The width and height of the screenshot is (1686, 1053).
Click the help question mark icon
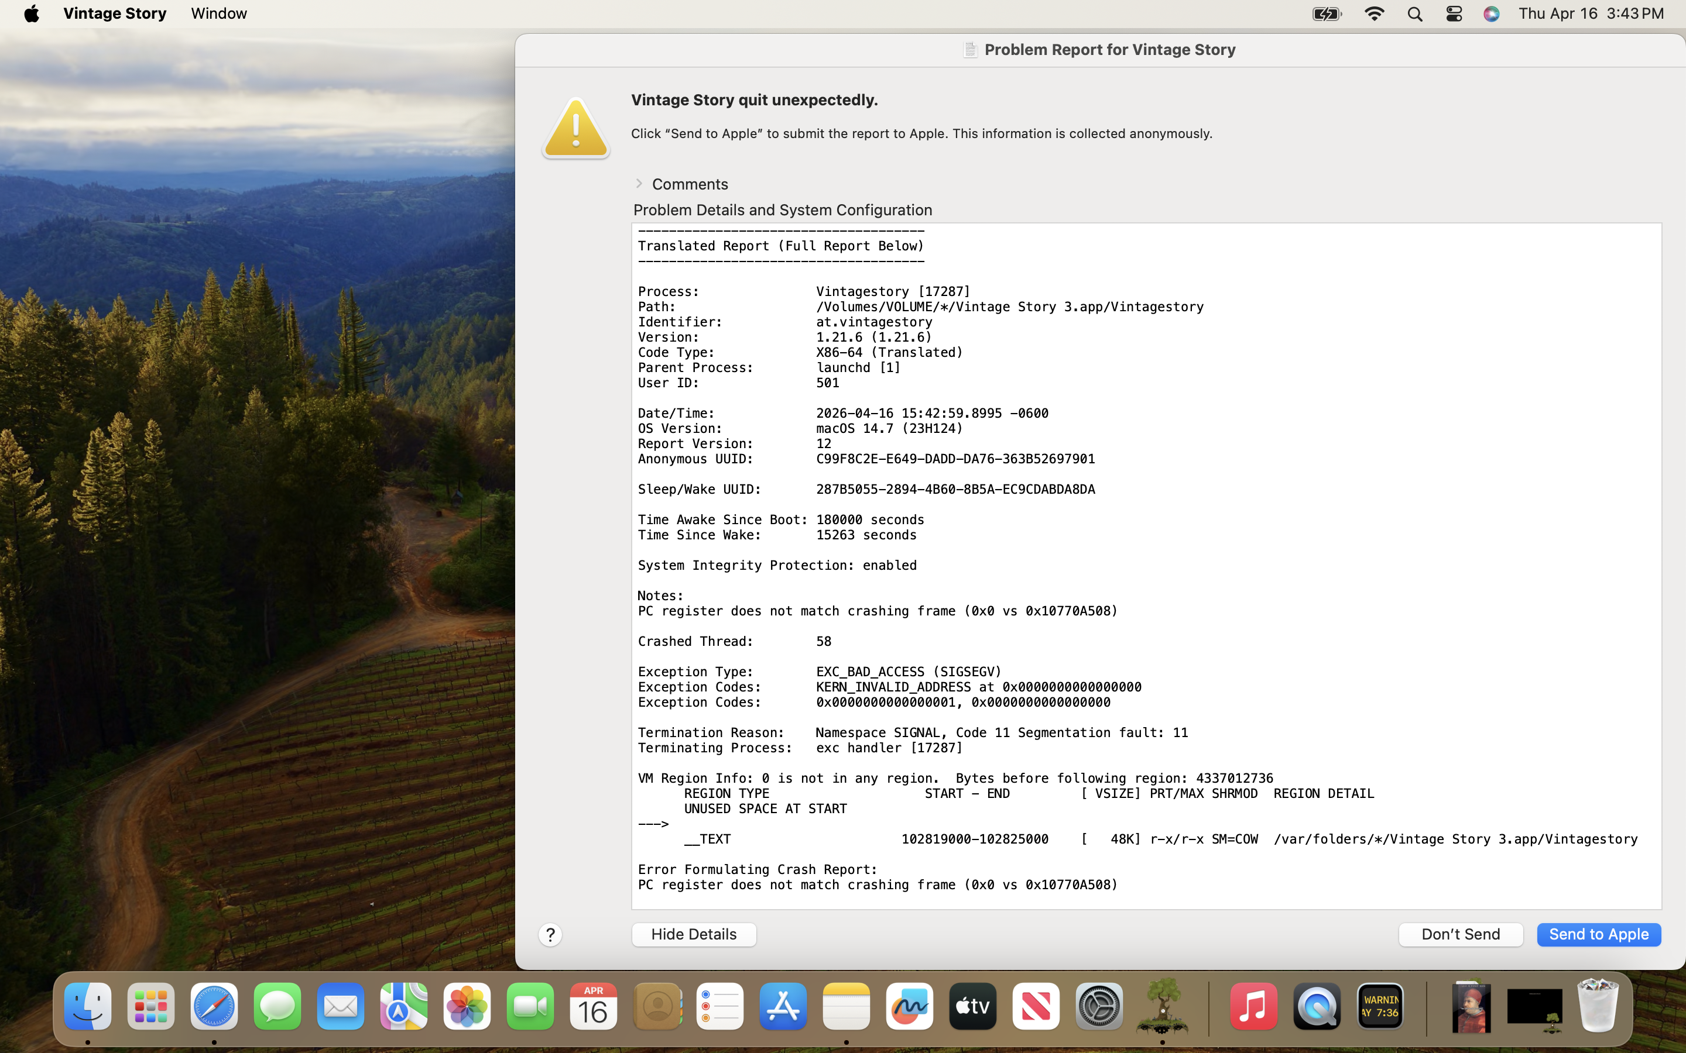[x=550, y=935]
